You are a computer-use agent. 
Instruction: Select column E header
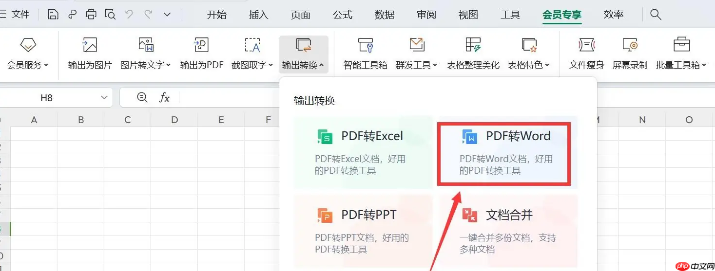coord(221,120)
